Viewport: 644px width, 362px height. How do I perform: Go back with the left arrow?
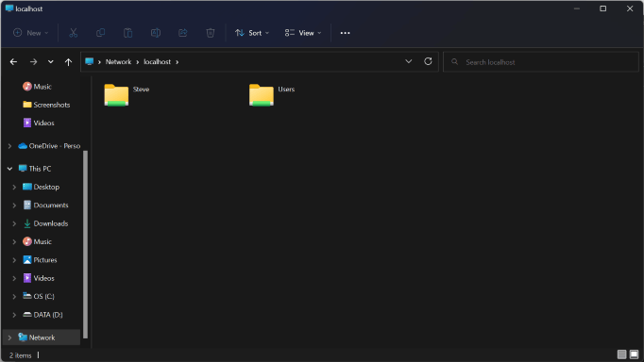[13, 62]
